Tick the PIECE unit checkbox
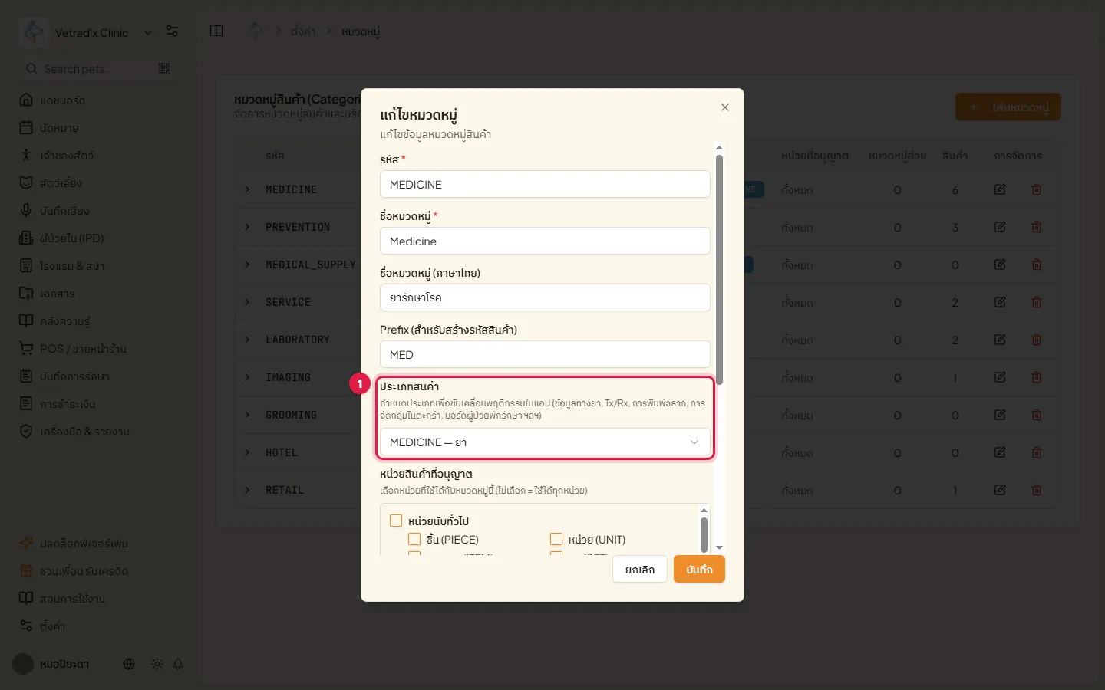 414,539
